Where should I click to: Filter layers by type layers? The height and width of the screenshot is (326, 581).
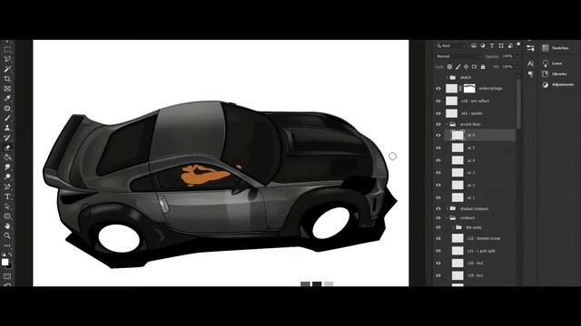tap(492, 46)
